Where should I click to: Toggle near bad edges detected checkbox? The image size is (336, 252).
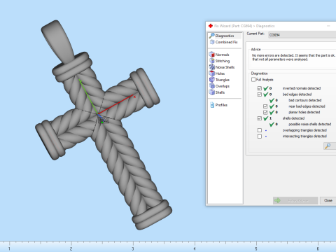click(x=265, y=106)
